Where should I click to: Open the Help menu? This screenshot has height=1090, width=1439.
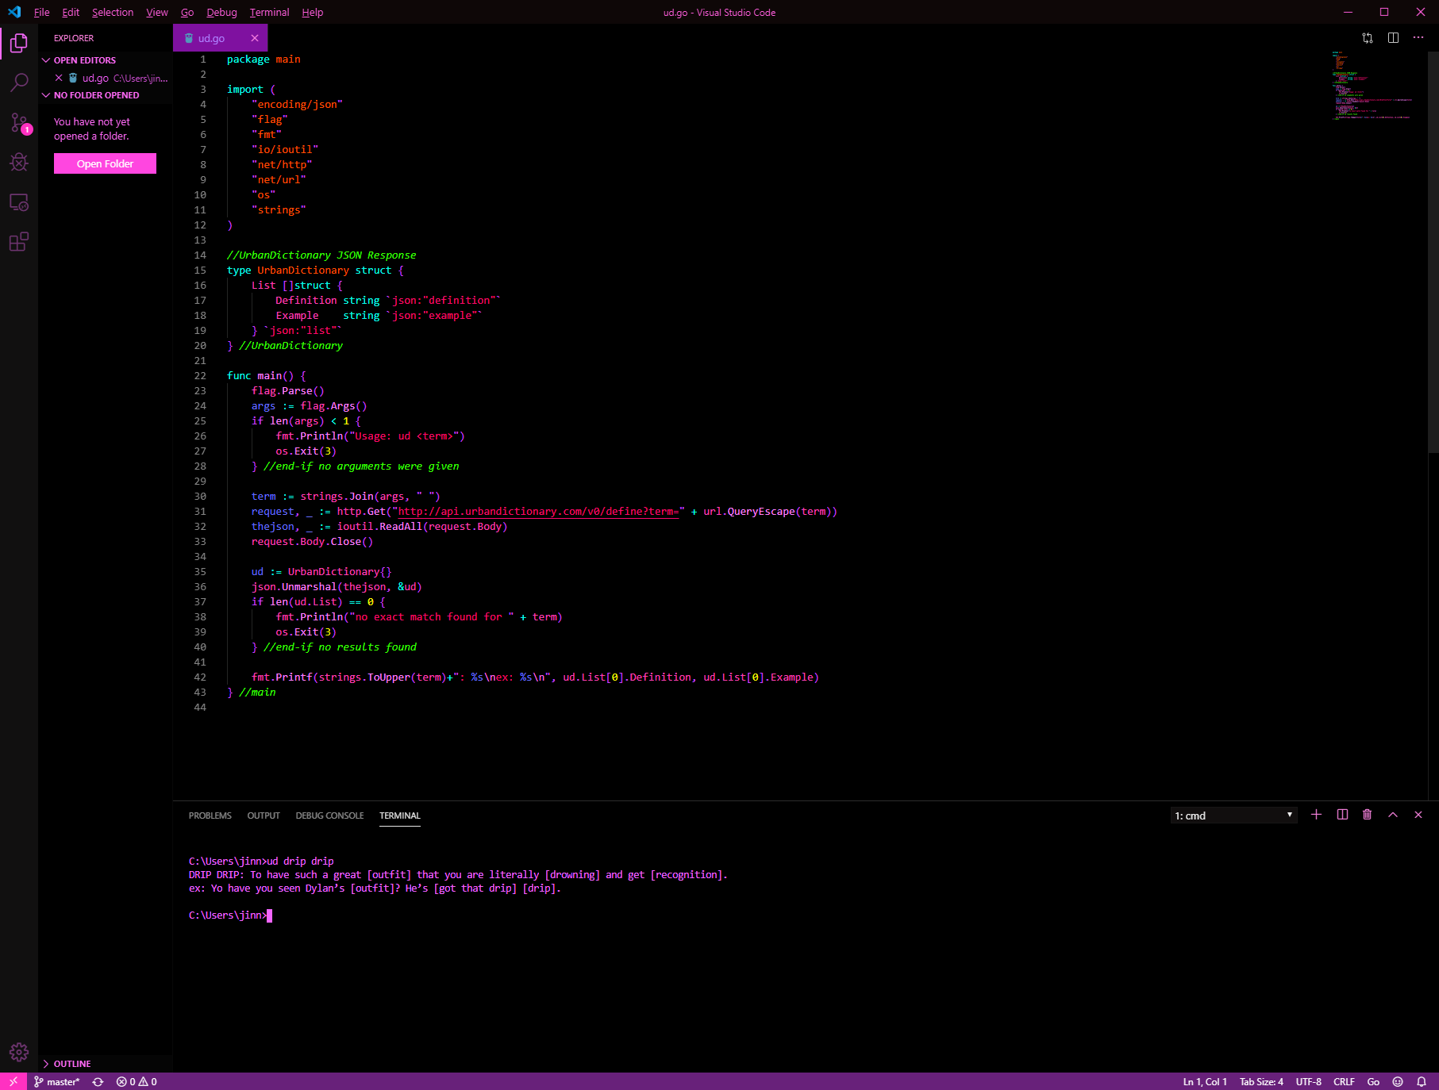[x=313, y=12]
